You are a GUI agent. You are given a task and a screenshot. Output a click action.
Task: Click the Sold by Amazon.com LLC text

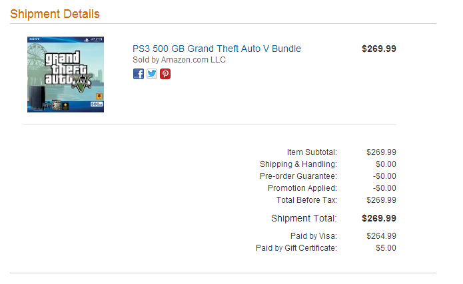[179, 60]
